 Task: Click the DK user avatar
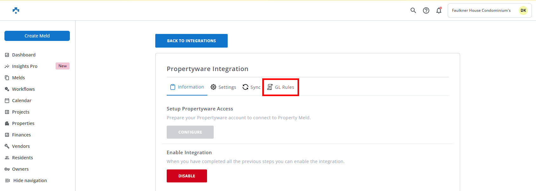point(523,10)
